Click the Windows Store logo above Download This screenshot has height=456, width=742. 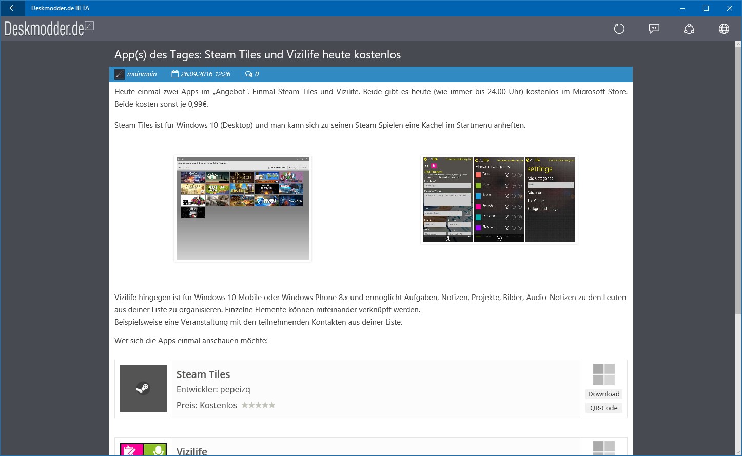click(604, 374)
